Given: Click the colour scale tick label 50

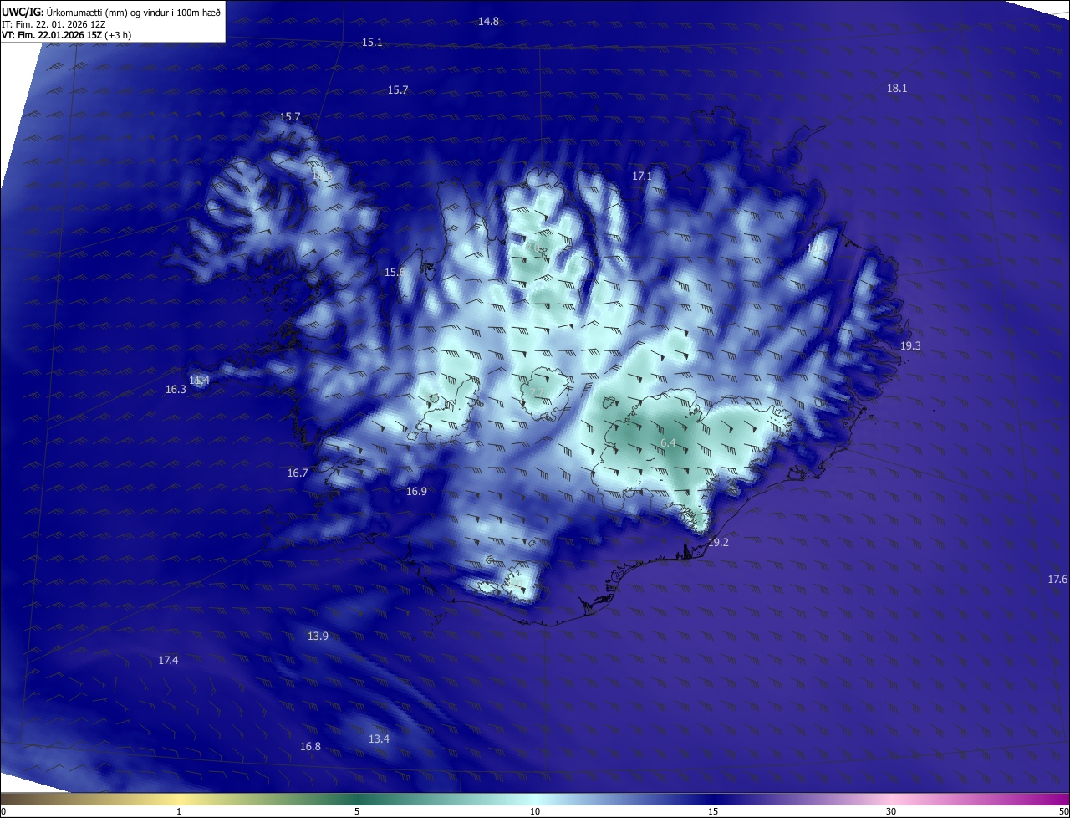Looking at the screenshot, I should pos(1063,811).
